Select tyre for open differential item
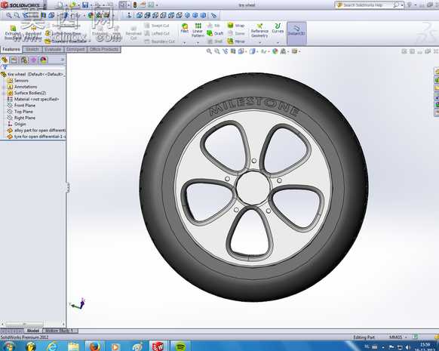This screenshot has height=351, width=439. (x=36, y=137)
